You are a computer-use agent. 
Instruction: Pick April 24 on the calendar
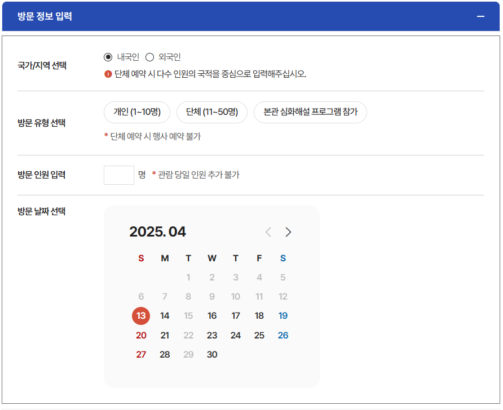[x=236, y=335]
